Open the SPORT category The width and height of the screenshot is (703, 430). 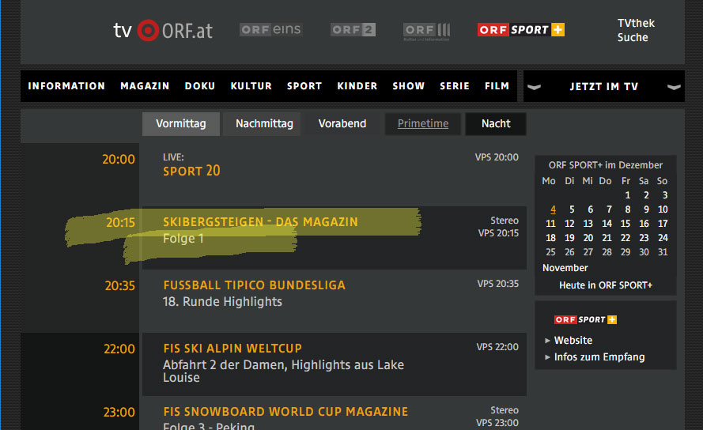(x=304, y=85)
